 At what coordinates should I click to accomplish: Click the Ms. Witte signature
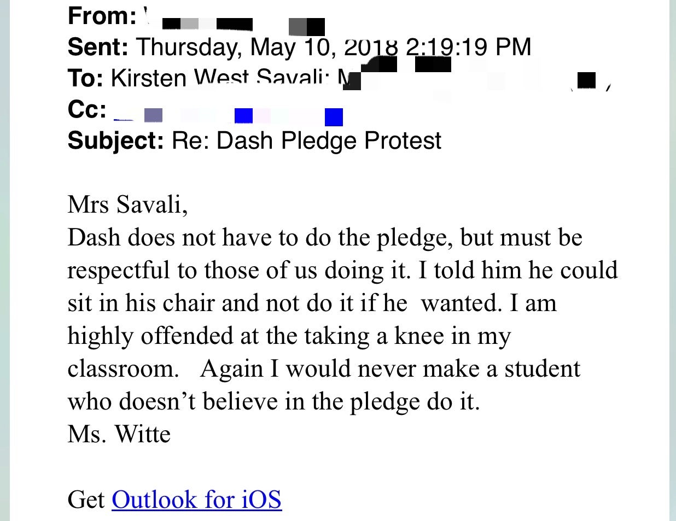tap(119, 434)
